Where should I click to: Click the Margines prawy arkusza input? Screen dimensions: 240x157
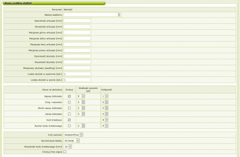coord(77,50)
